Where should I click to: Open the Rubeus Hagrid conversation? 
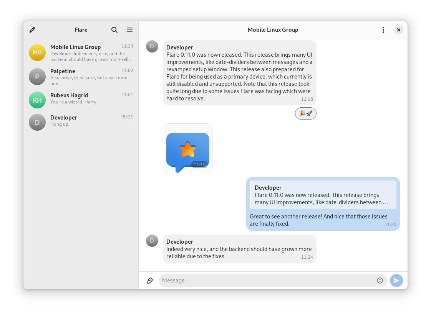point(81,98)
